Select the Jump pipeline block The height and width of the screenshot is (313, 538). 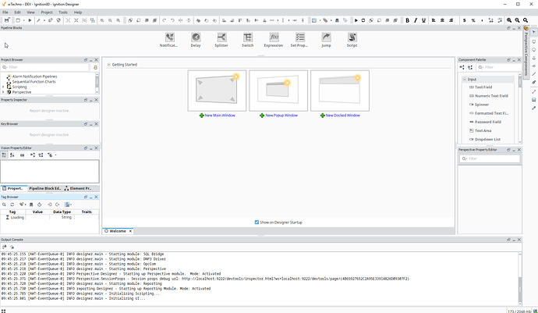[x=326, y=40]
